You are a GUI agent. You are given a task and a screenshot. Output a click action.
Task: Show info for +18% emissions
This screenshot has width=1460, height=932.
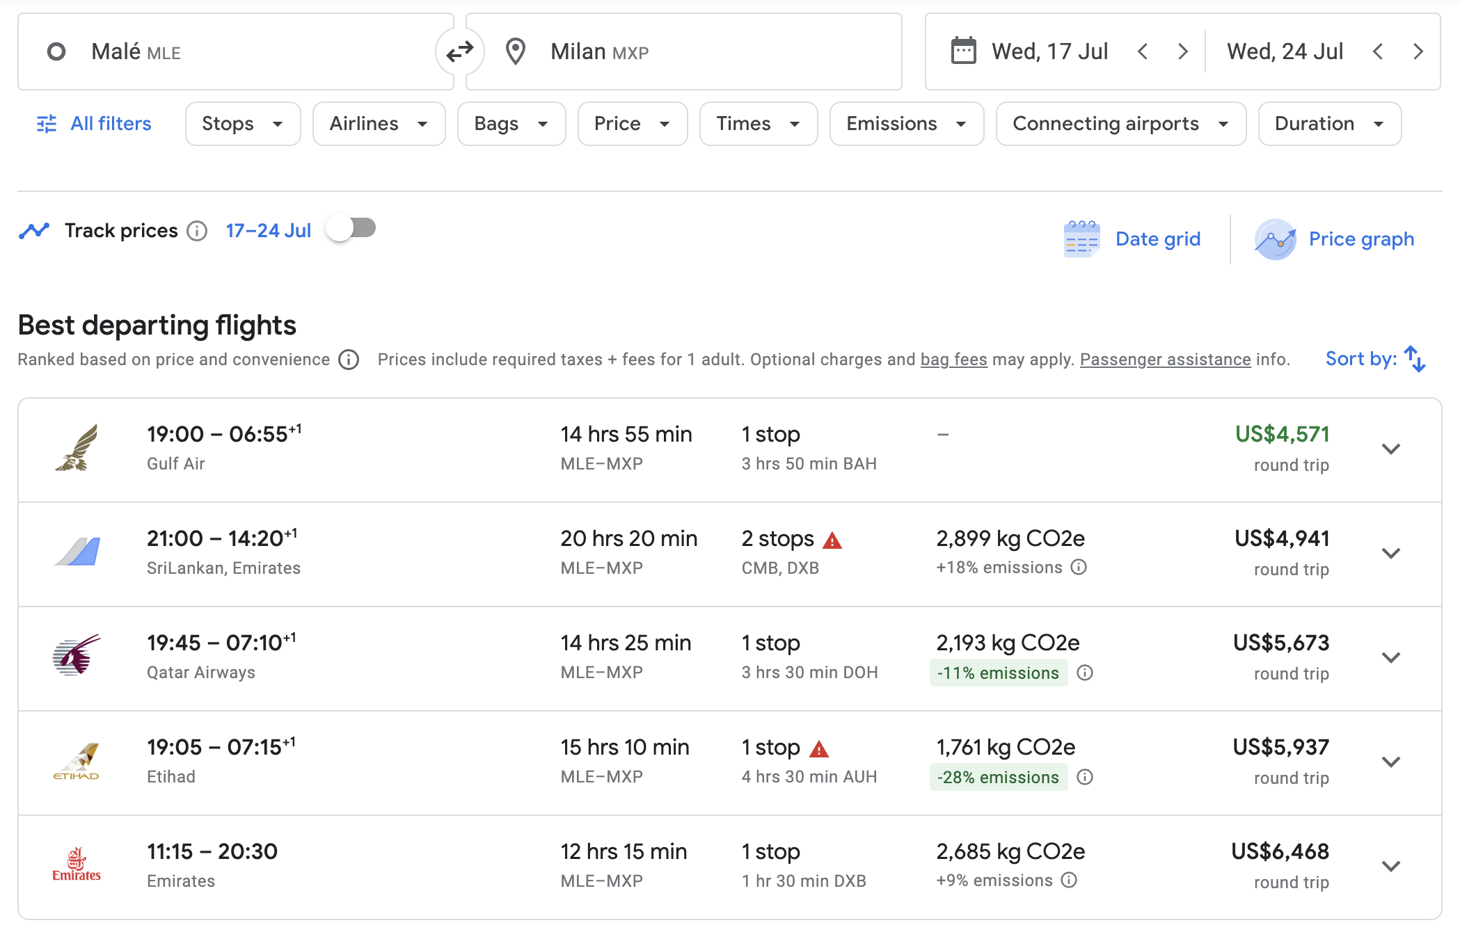[1079, 568]
